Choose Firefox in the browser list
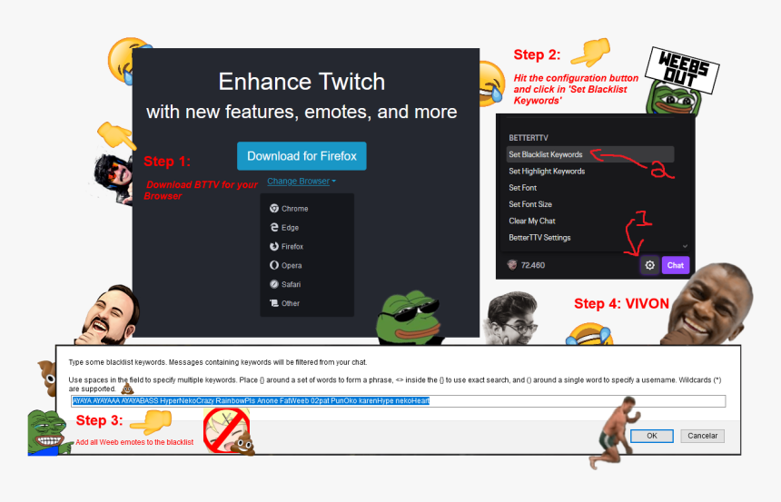 click(x=292, y=247)
